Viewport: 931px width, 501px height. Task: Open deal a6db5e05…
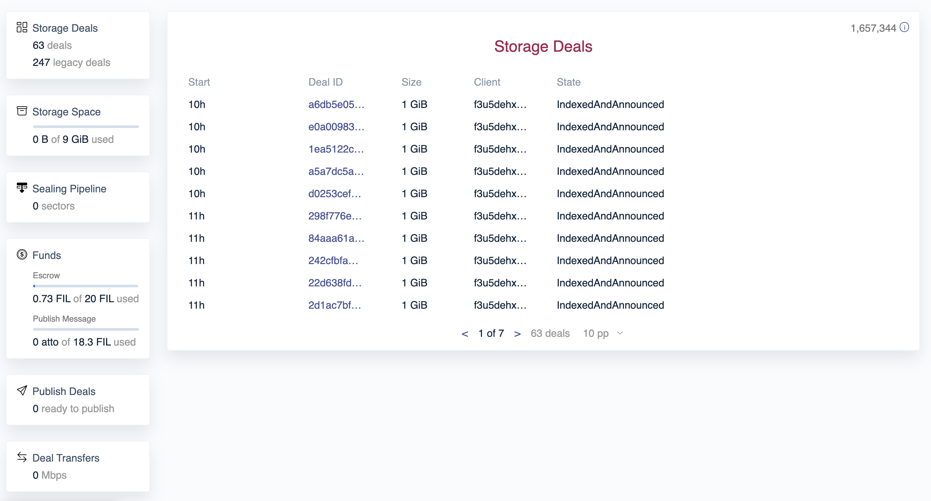tap(336, 104)
